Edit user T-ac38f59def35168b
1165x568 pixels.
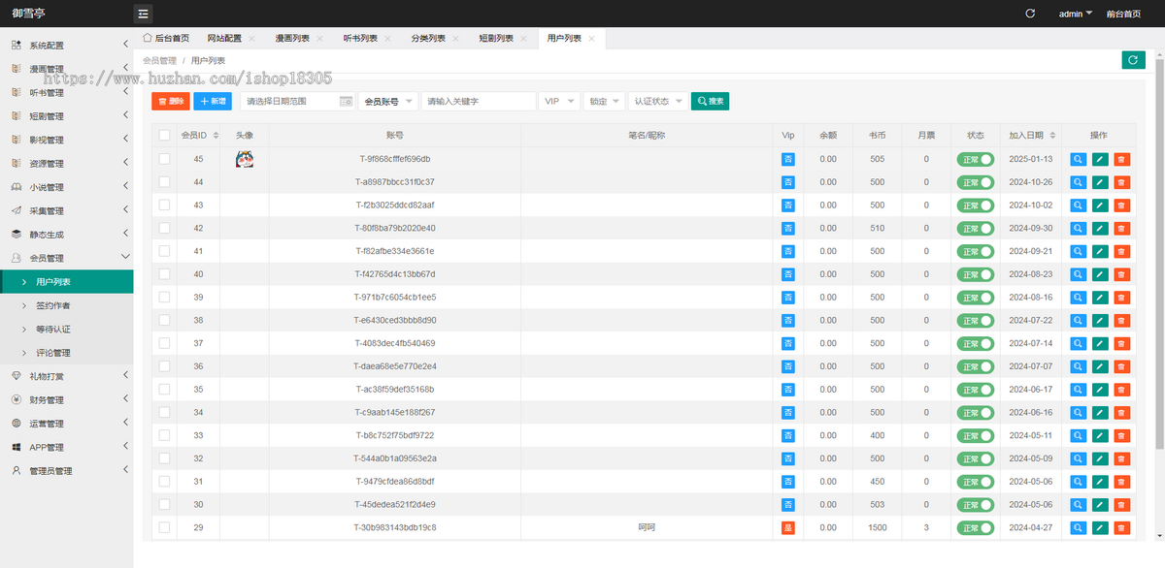pyautogui.click(x=1100, y=390)
